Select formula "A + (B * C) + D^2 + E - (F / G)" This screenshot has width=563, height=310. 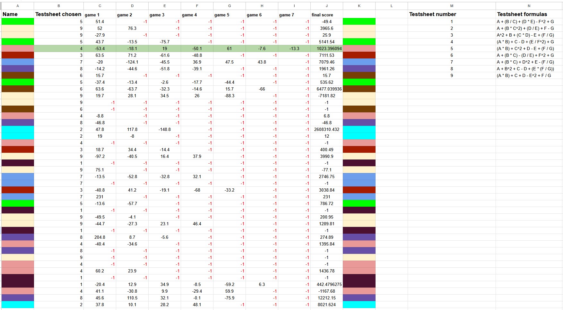click(529, 62)
